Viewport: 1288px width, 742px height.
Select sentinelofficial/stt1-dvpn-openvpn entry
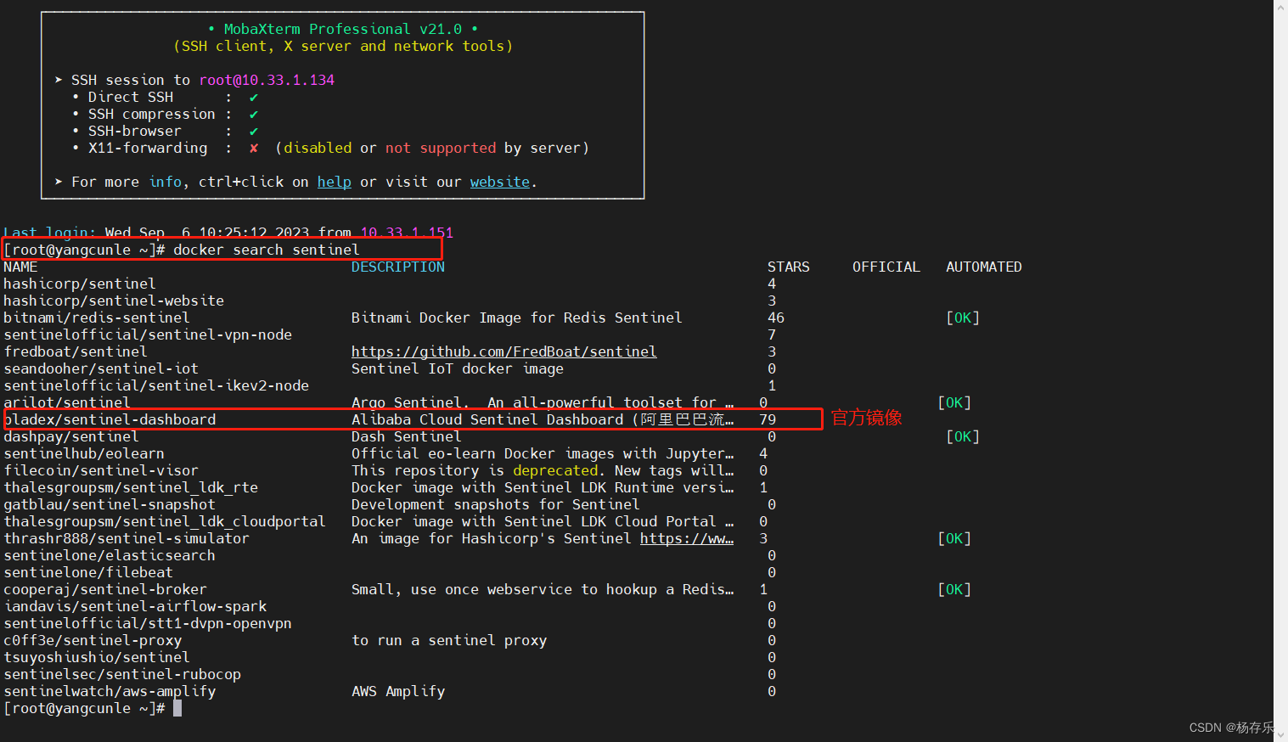[x=148, y=623]
